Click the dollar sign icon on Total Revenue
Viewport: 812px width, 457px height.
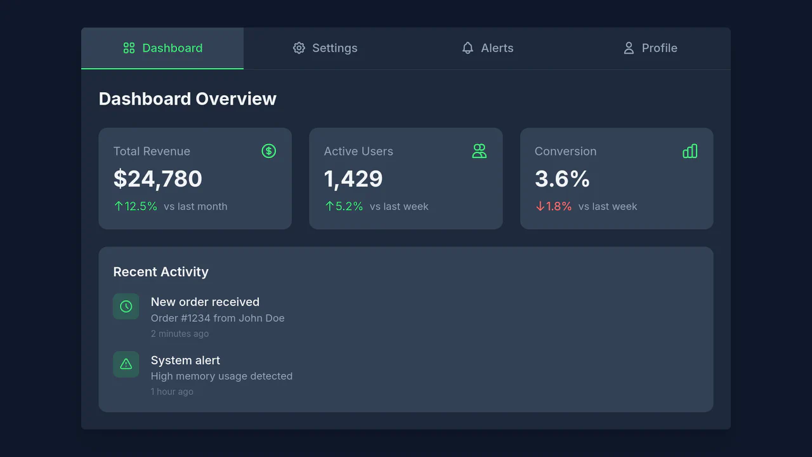(269, 151)
